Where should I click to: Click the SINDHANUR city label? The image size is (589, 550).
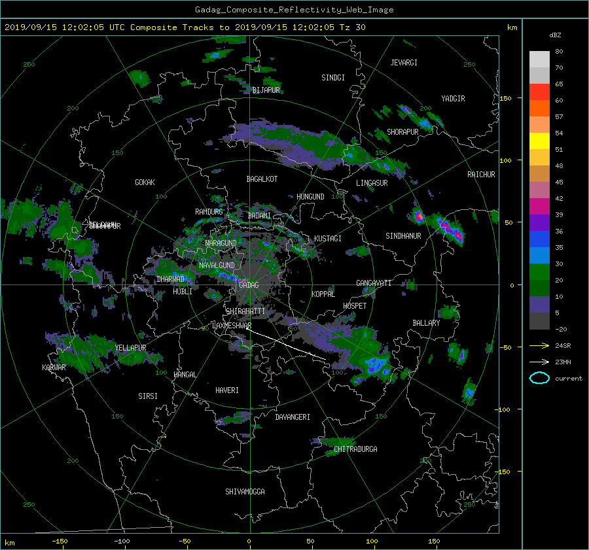403,236
